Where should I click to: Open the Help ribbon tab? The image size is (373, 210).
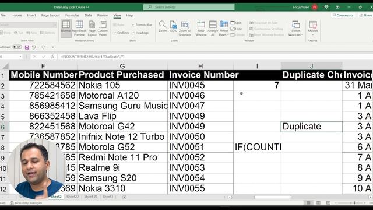129,15
